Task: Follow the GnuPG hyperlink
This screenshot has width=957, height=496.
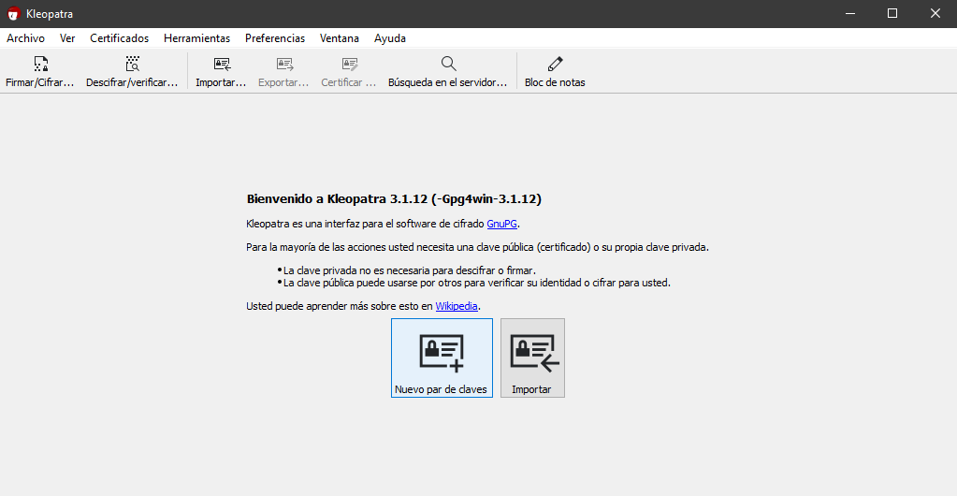Action: 502,224
